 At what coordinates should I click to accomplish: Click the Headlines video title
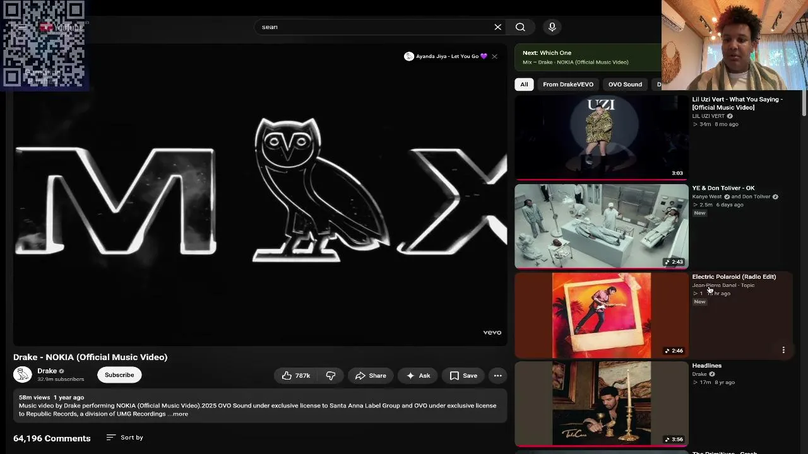pyautogui.click(x=706, y=366)
